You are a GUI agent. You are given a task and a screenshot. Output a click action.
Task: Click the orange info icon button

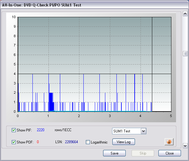point(169,142)
